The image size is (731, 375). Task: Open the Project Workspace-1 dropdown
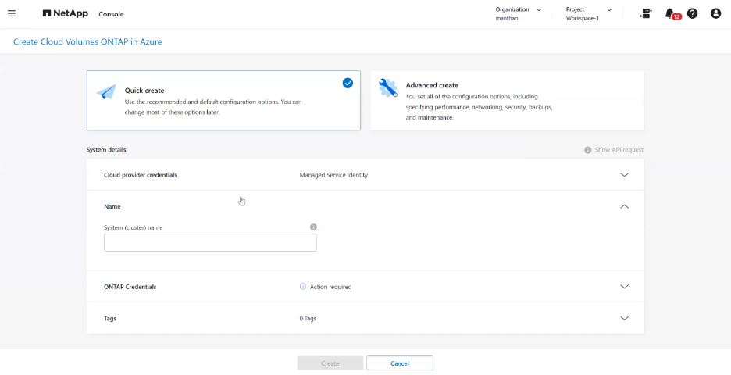(x=589, y=13)
